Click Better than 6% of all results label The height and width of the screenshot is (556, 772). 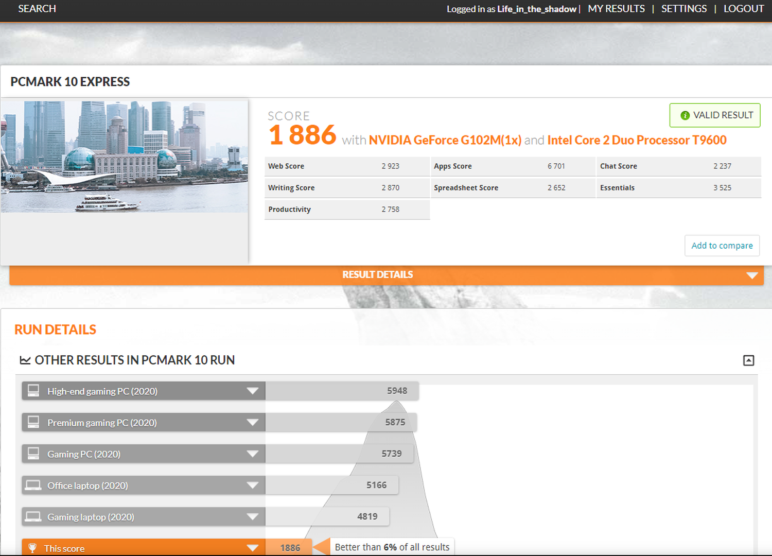click(392, 547)
